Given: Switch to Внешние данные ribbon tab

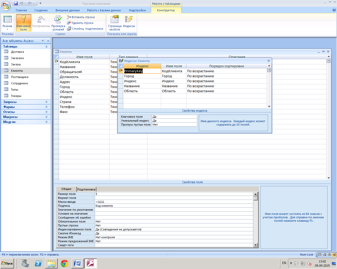Looking at the screenshot, I should point(68,10).
